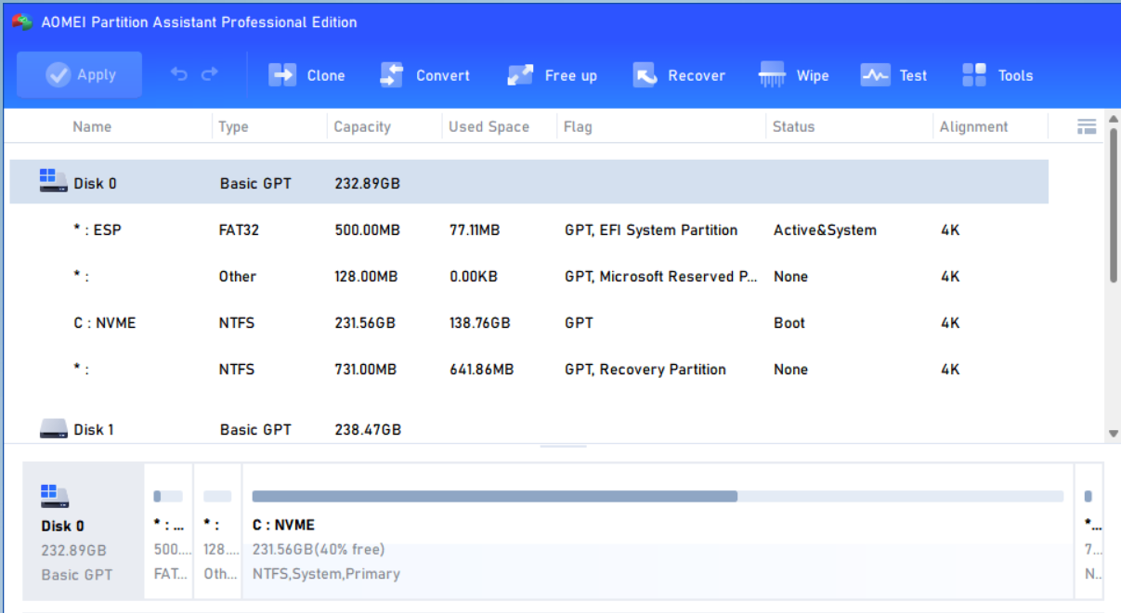The image size is (1121, 613).
Task: Open the Free up tool
Action: coord(552,76)
